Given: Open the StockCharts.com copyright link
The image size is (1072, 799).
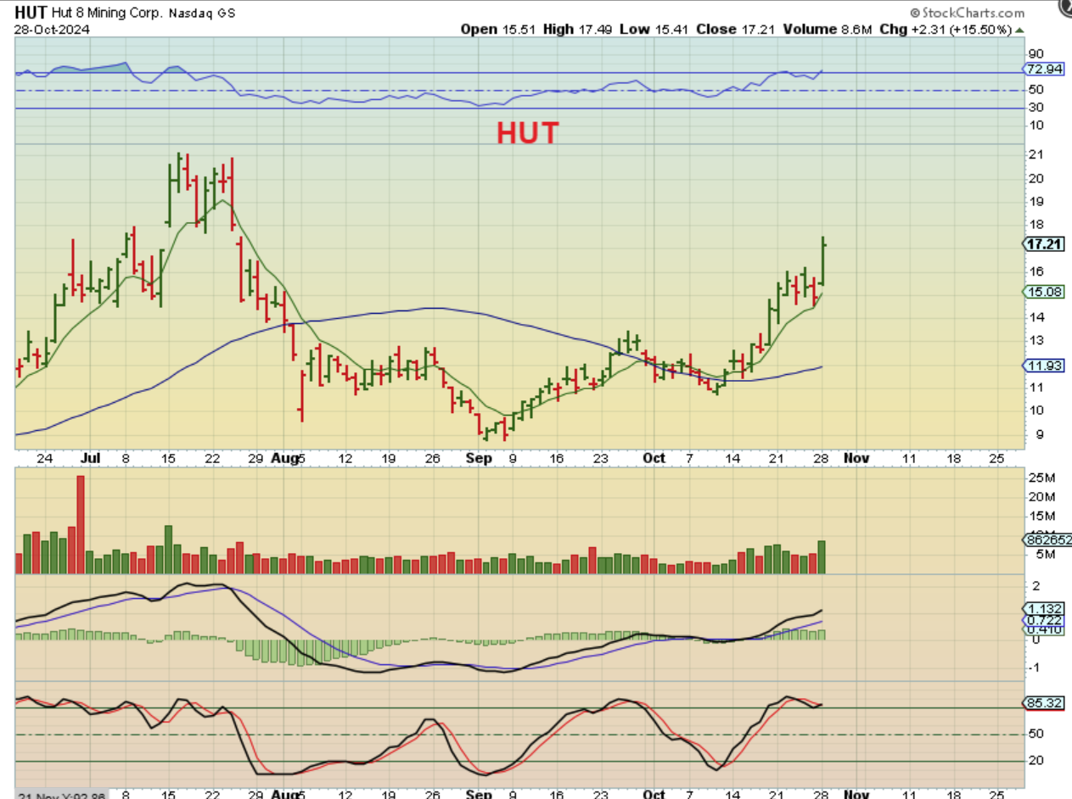Looking at the screenshot, I should (x=967, y=13).
